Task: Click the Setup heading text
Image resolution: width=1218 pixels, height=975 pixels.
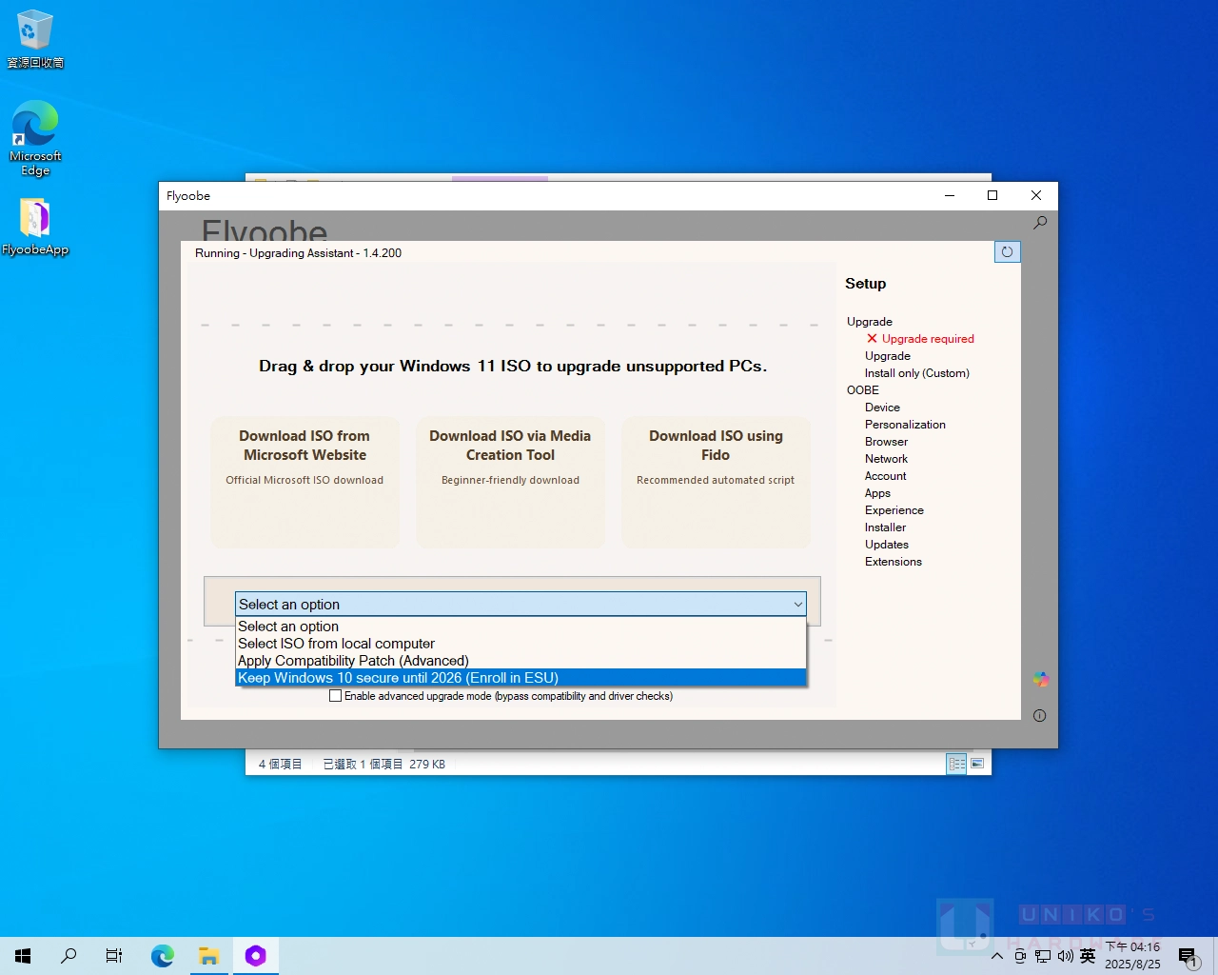Action: click(865, 284)
